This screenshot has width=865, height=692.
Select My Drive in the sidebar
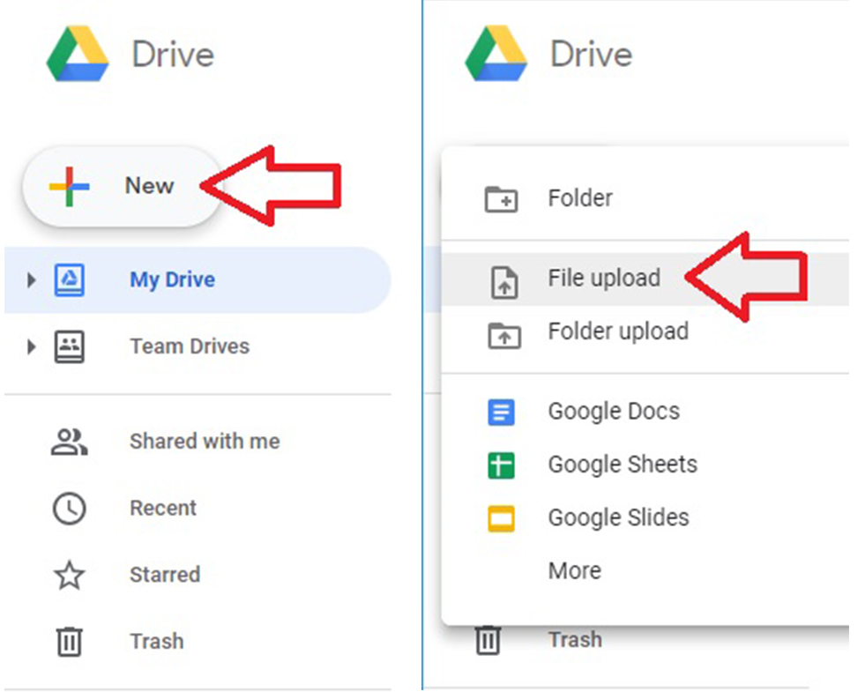coord(172,280)
